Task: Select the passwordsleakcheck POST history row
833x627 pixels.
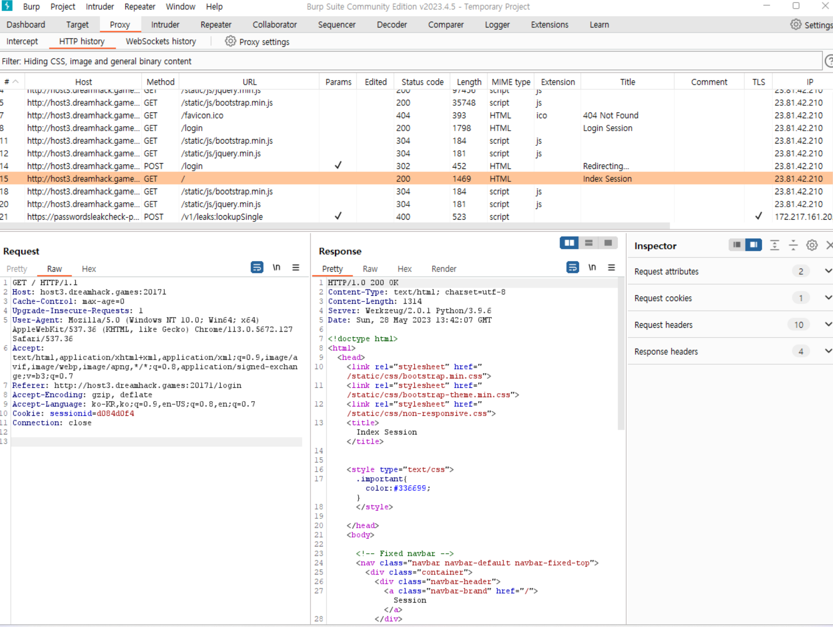Action: [416, 217]
